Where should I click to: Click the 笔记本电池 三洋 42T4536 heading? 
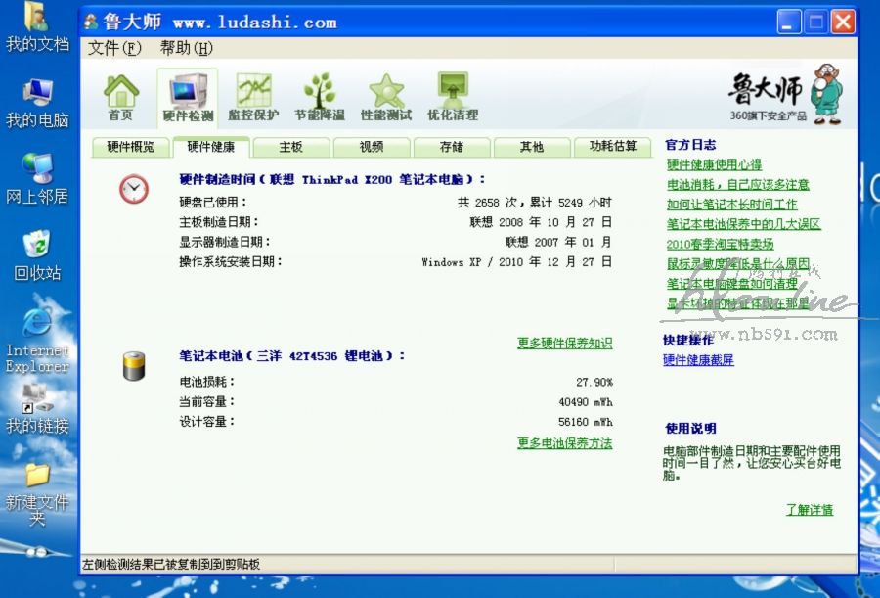point(291,356)
